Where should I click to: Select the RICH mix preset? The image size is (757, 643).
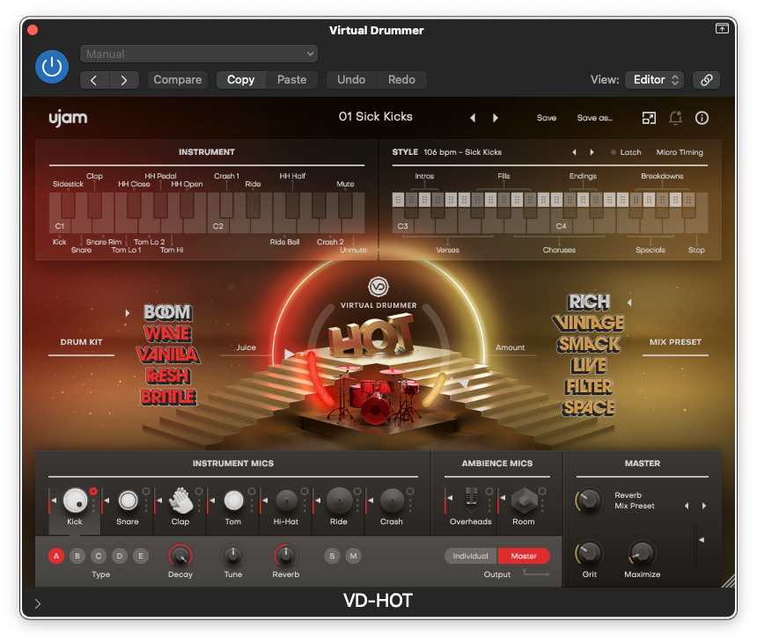pos(589,302)
